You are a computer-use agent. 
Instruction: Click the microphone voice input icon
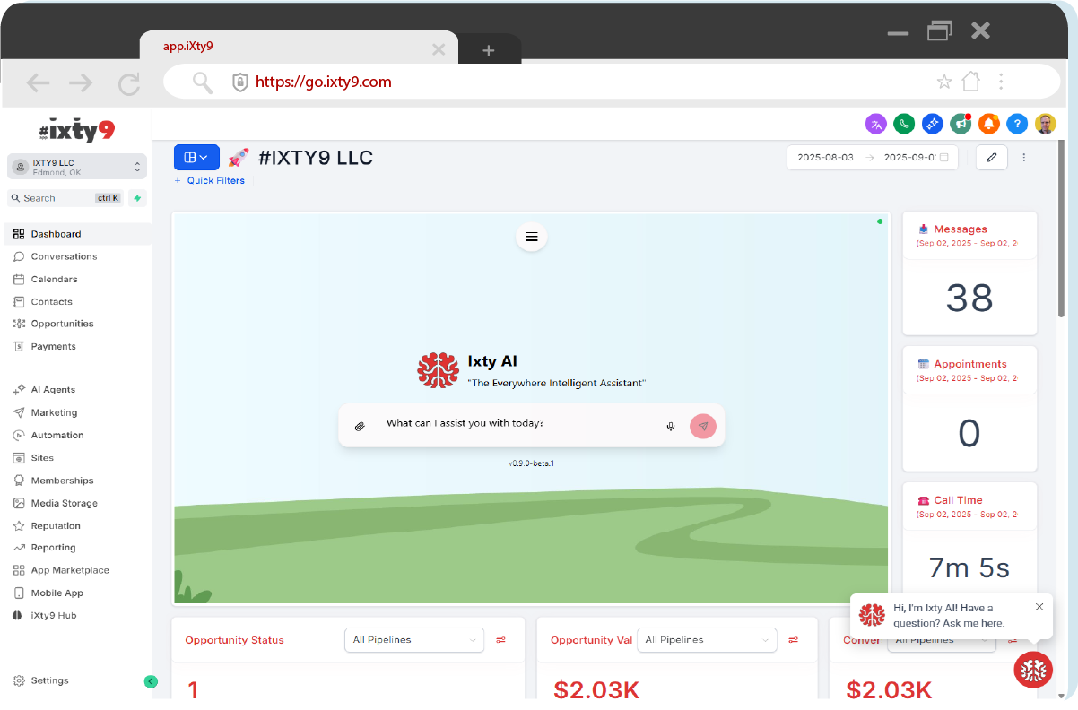(x=671, y=426)
